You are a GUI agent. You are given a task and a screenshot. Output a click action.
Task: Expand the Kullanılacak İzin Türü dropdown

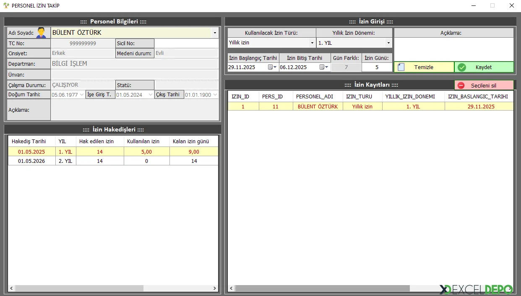pyautogui.click(x=312, y=43)
